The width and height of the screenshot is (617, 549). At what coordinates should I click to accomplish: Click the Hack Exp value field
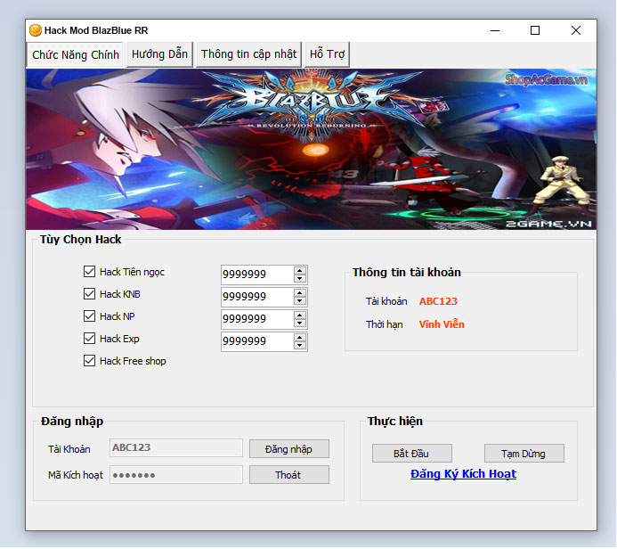pyautogui.click(x=257, y=341)
